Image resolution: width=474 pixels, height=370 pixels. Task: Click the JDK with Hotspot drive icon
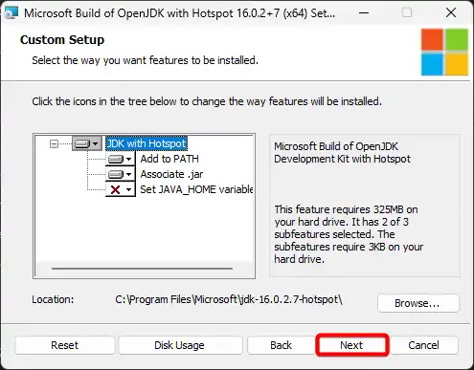[82, 143]
